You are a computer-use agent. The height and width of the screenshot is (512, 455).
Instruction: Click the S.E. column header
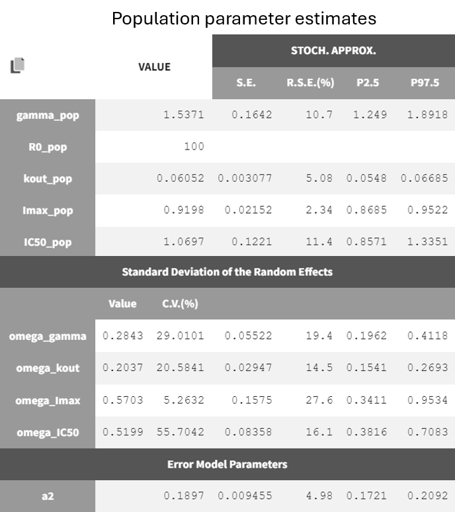click(245, 83)
